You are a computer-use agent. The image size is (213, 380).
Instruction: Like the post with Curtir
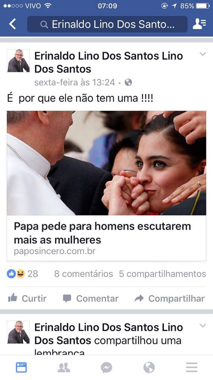pos(27,298)
